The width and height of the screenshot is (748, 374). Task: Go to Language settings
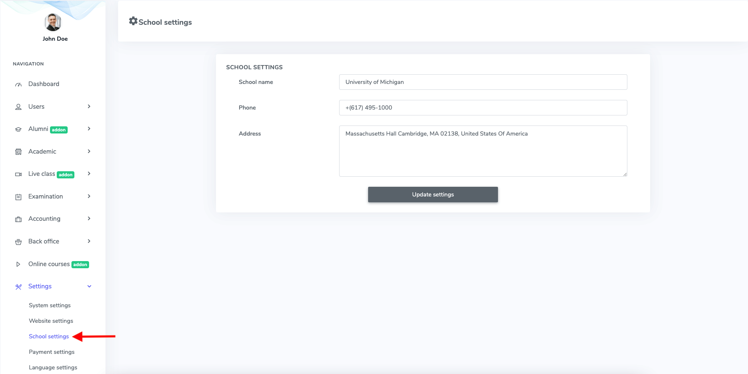click(53, 368)
